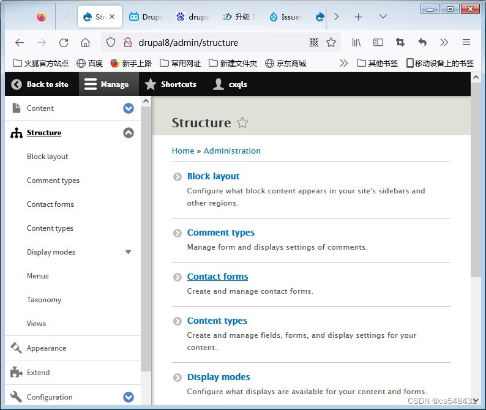Switch to the 升级 browser tab
This screenshot has height=410, width=486.
(239, 17)
